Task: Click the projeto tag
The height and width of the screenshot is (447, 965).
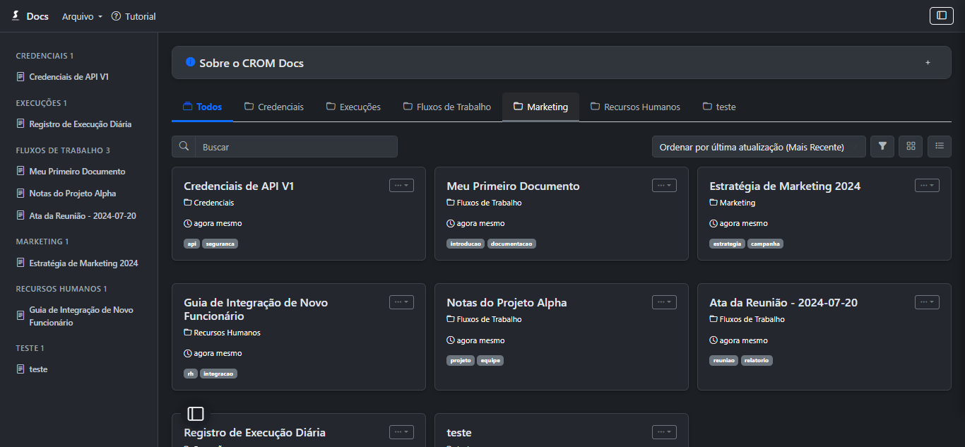Action: [461, 360]
